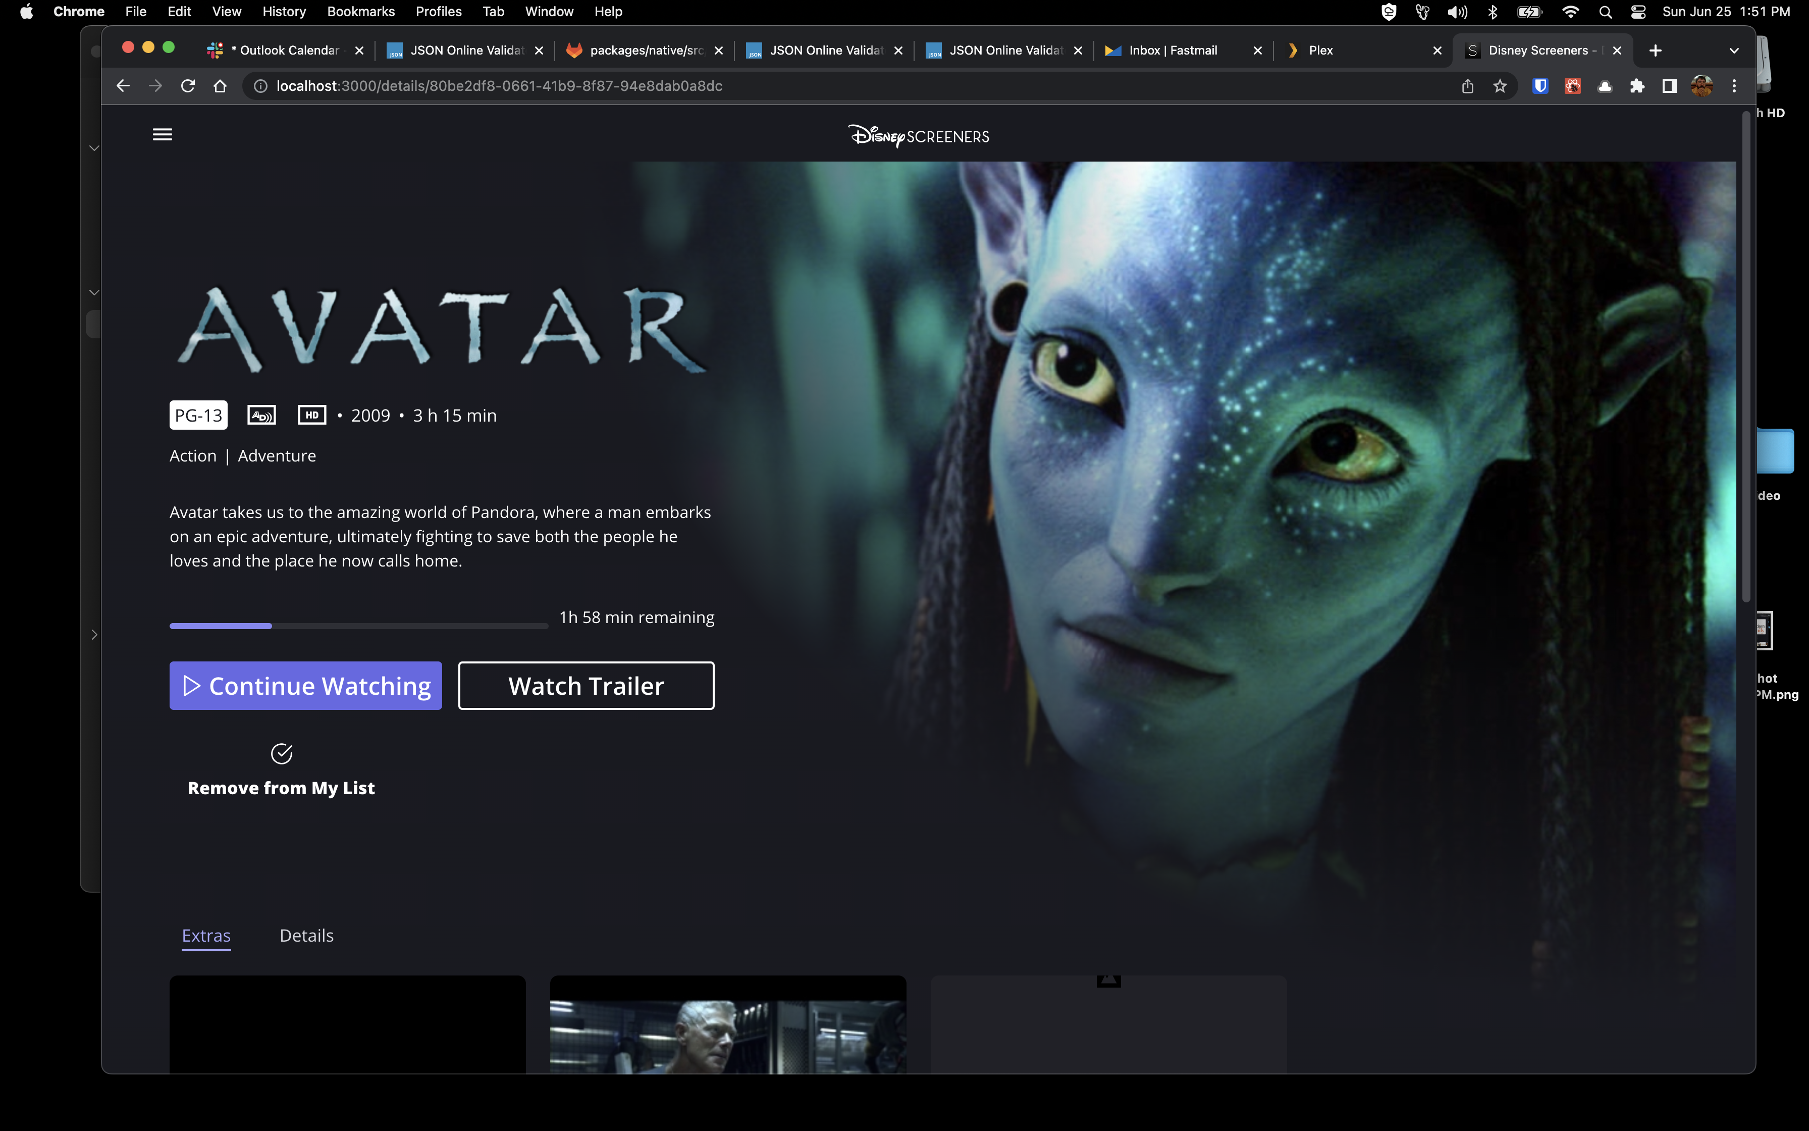Click the Remove from My List checkmark icon
Image resolution: width=1809 pixels, height=1131 pixels.
tap(281, 753)
